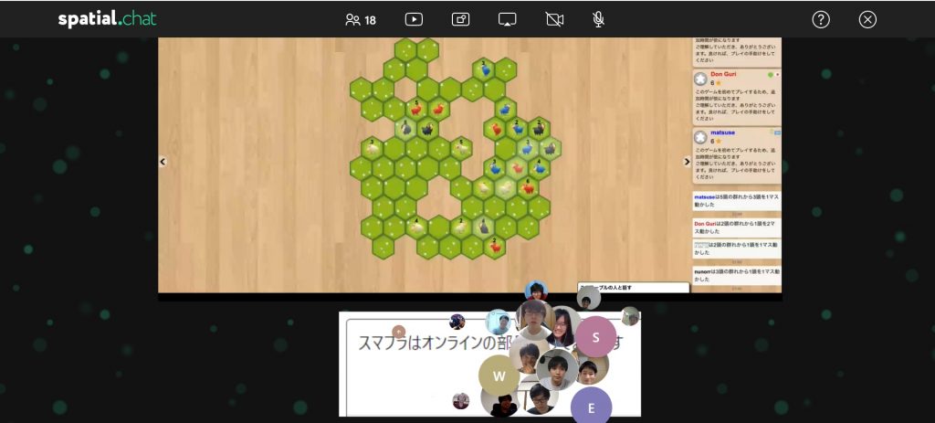Click the purple E participant bubble
Screen dimensions: 935x423
[x=592, y=407]
